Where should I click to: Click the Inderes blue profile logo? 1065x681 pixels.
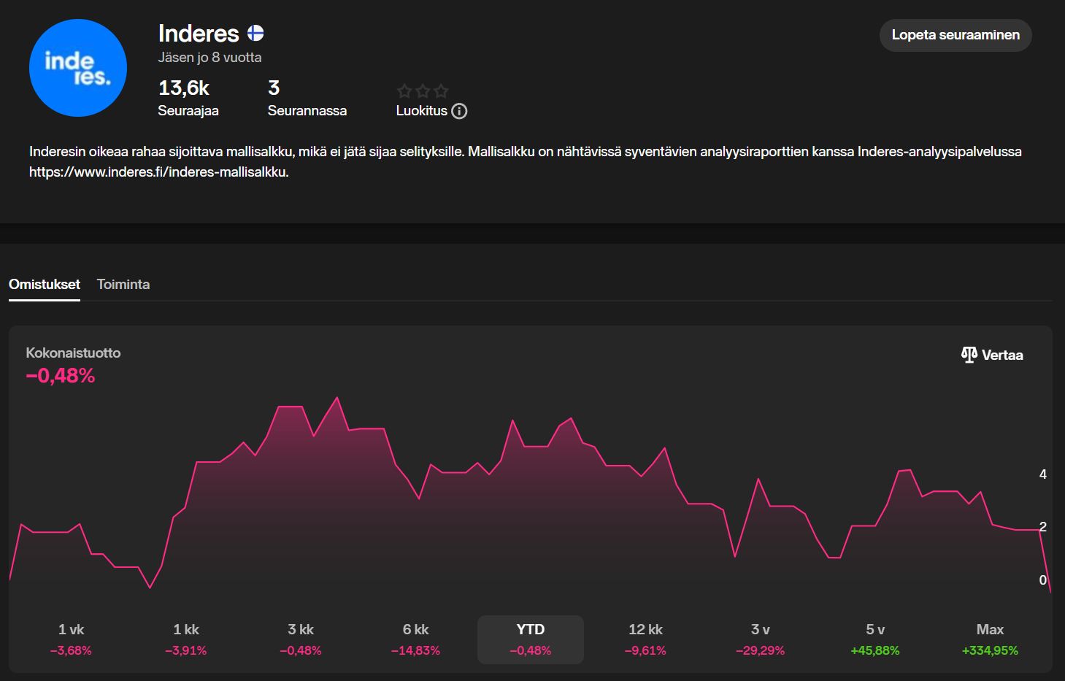(x=78, y=68)
